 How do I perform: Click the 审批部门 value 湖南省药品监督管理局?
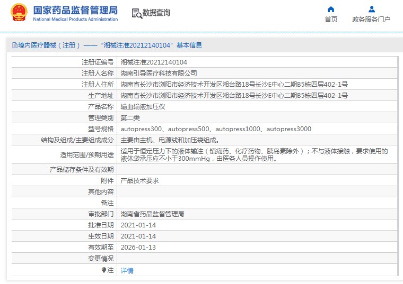(x=152, y=214)
